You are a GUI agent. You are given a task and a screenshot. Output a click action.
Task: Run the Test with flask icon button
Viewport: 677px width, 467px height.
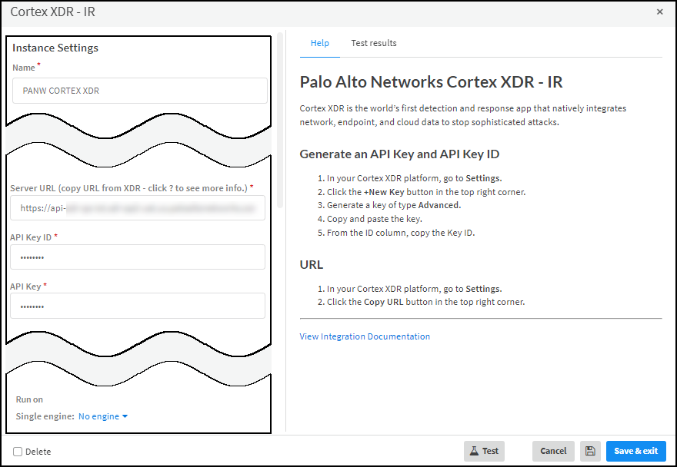point(484,451)
